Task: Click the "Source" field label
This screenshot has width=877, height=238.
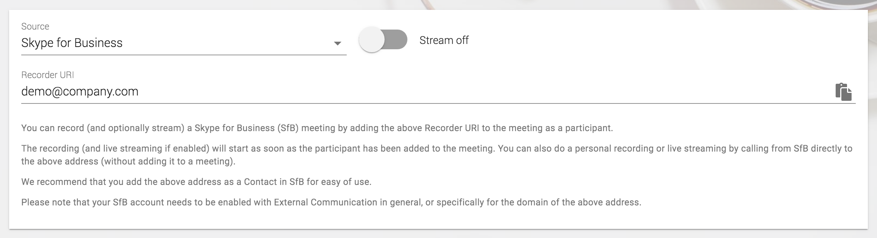Action: pos(35,27)
